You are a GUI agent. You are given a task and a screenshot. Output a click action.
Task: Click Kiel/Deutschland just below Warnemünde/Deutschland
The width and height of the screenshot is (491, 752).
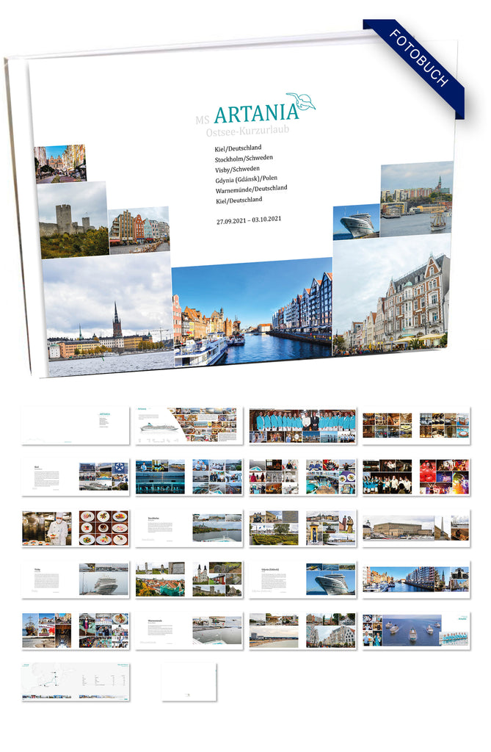point(239,200)
